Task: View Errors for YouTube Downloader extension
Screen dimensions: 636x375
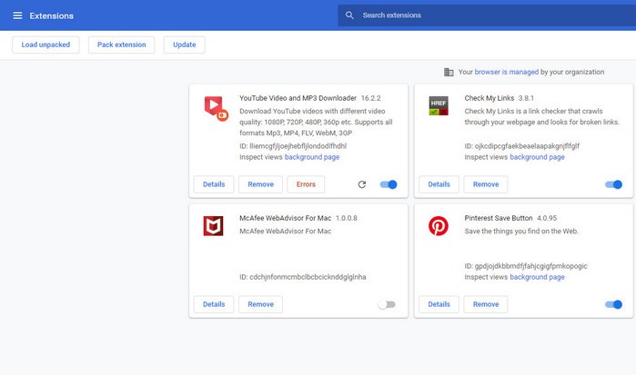Action: 306,184
